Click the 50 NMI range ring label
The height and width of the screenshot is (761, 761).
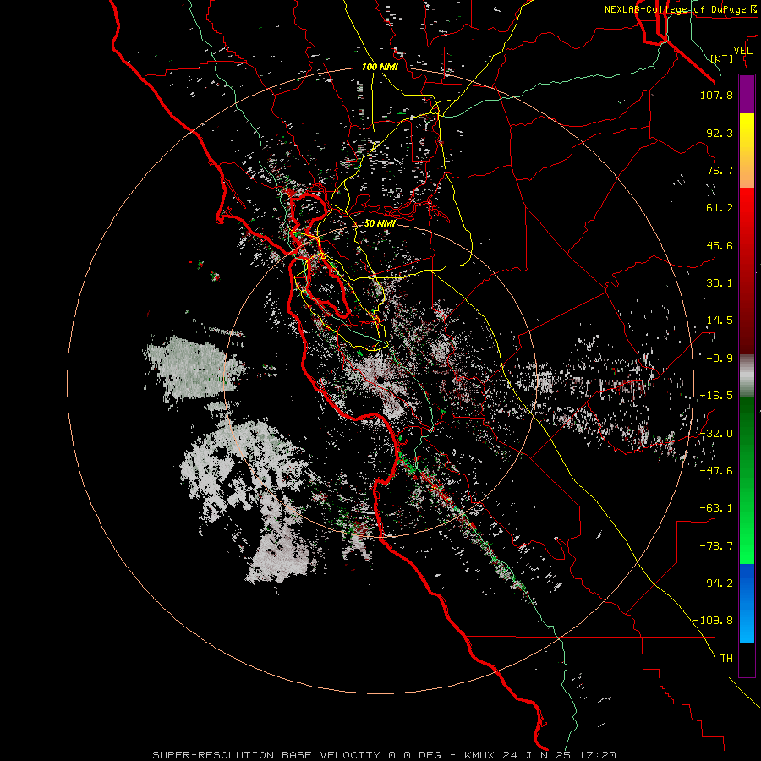coord(380,223)
